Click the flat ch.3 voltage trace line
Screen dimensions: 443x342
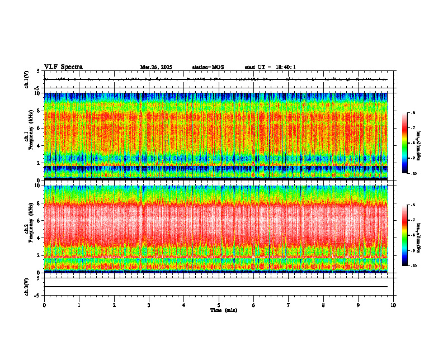click(216, 287)
